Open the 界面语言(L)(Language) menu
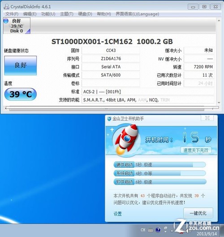The width and height of the screenshot is (224, 237). 137,14
